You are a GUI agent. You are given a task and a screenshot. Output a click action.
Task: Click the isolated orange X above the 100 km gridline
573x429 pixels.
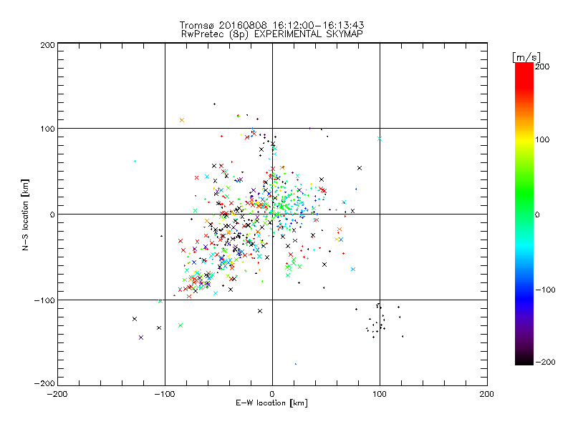[x=182, y=120]
